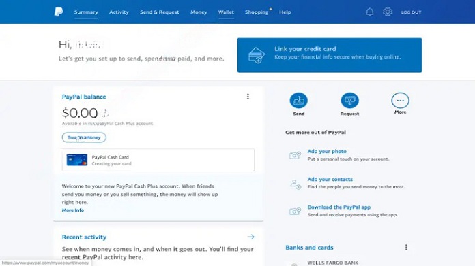Click the 'Creating your card' status text

point(111,164)
